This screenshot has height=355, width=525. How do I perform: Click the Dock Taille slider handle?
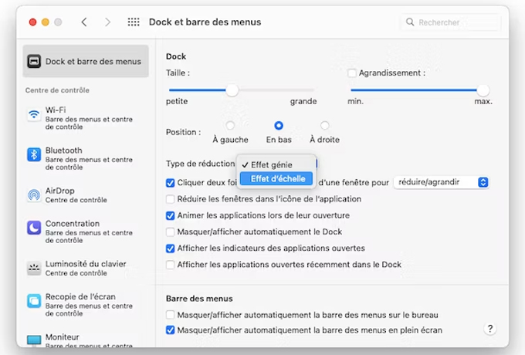(232, 90)
